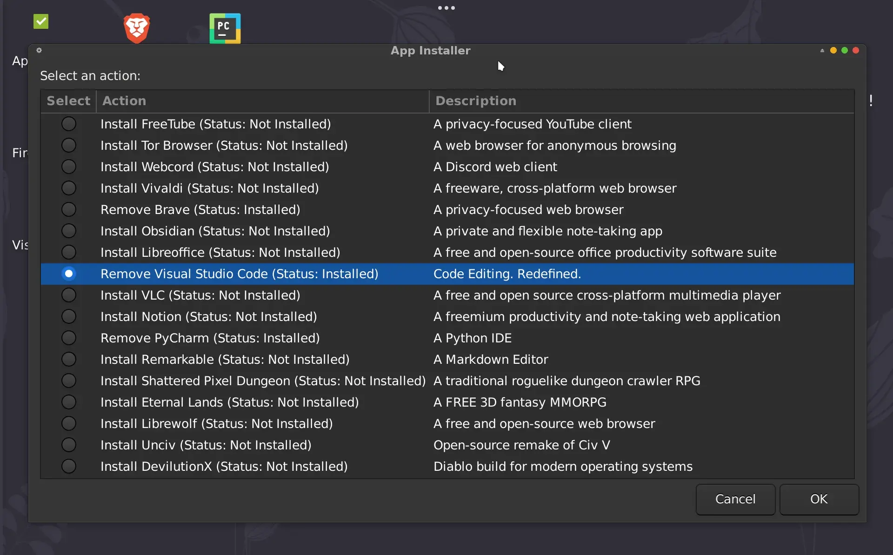Image resolution: width=893 pixels, height=555 pixels.
Task: Click 'A private and flexible note-taking app' description
Action: (548, 231)
